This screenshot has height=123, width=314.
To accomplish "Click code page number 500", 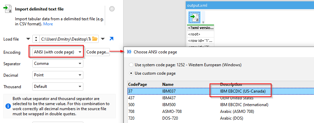I will tap(131, 105).
